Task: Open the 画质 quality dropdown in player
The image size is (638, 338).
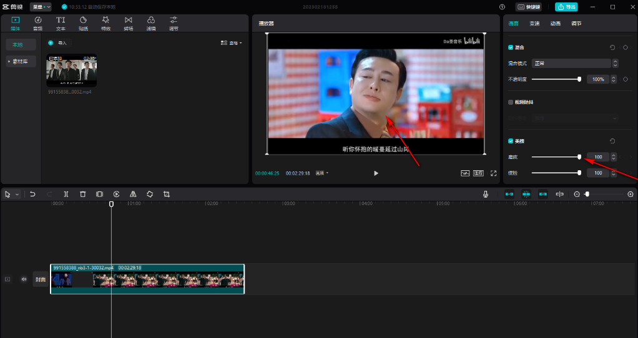Action: tap(322, 173)
